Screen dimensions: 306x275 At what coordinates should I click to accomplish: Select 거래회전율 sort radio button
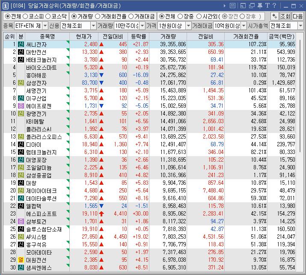[98, 16]
